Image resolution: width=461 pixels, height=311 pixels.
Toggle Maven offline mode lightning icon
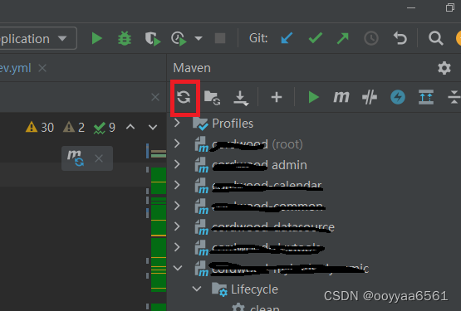click(x=398, y=97)
